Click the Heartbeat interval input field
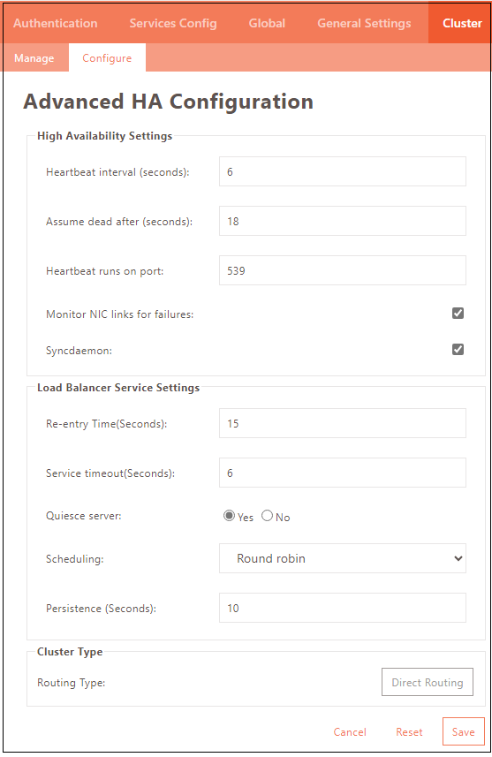This screenshot has width=492, height=757. 343,171
